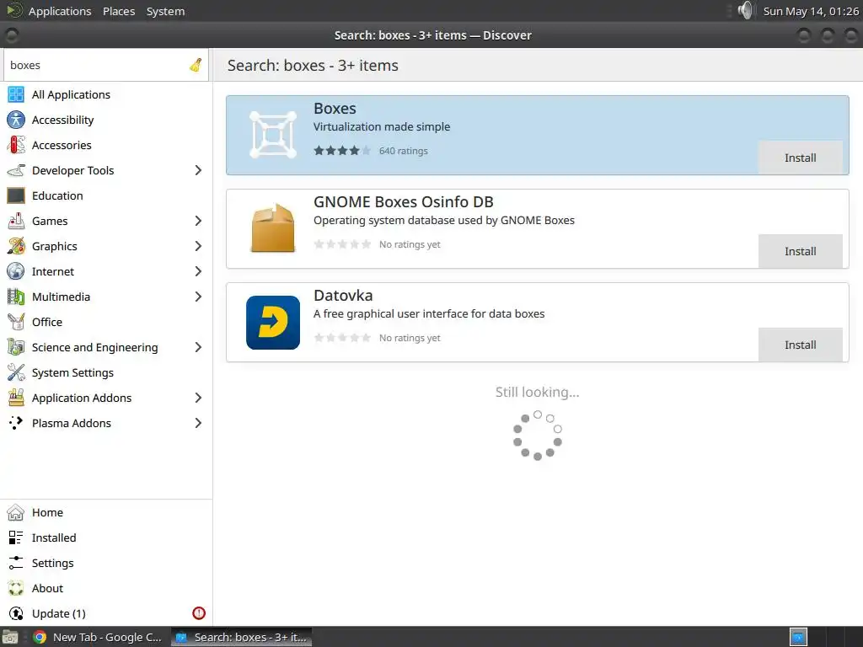Expand the Games subcategories
Image resolution: width=863 pixels, height=647 pixels.
198,222
